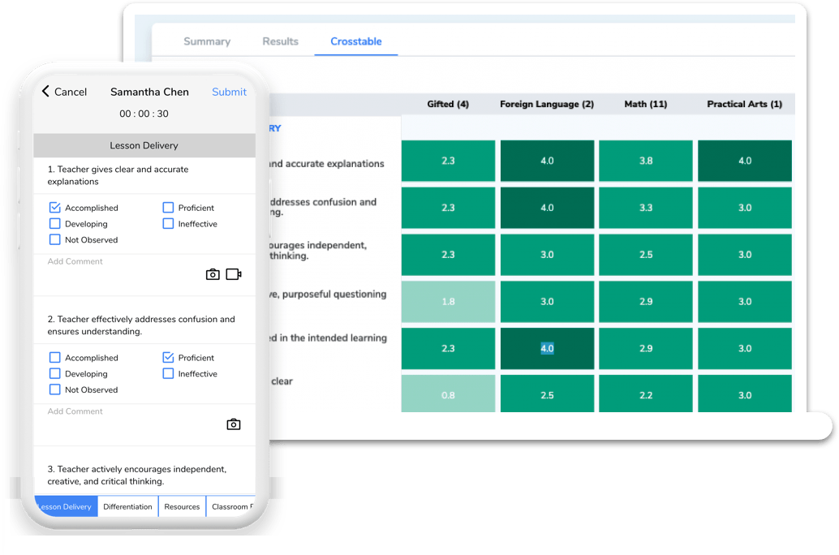Check Ineffective under question 2
839x555 pixels.
click(x=168, y=374)
